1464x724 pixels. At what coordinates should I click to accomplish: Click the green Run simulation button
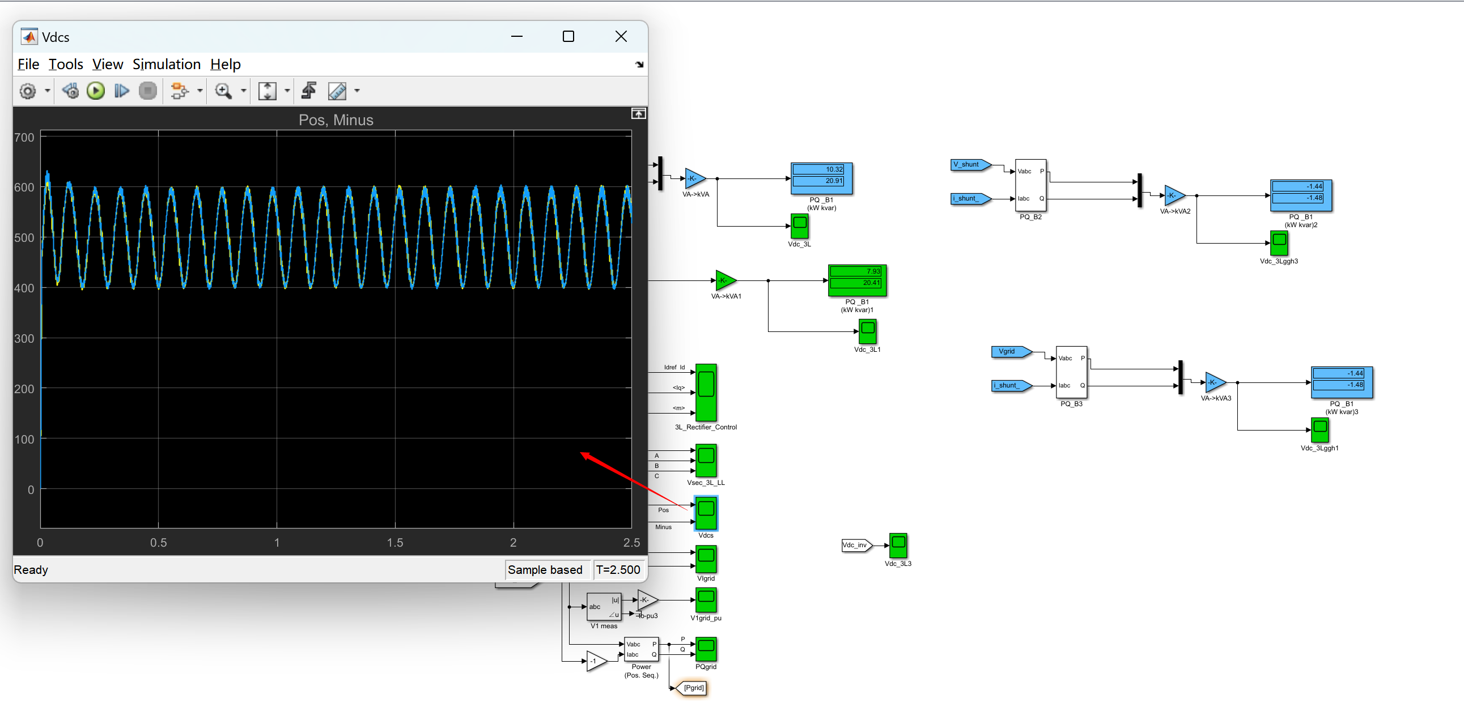coord(95,91)
